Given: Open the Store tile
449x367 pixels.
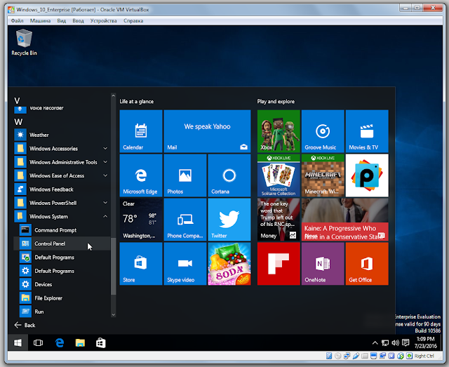Looking at the screenshot, I should click(x=141, y=264).
